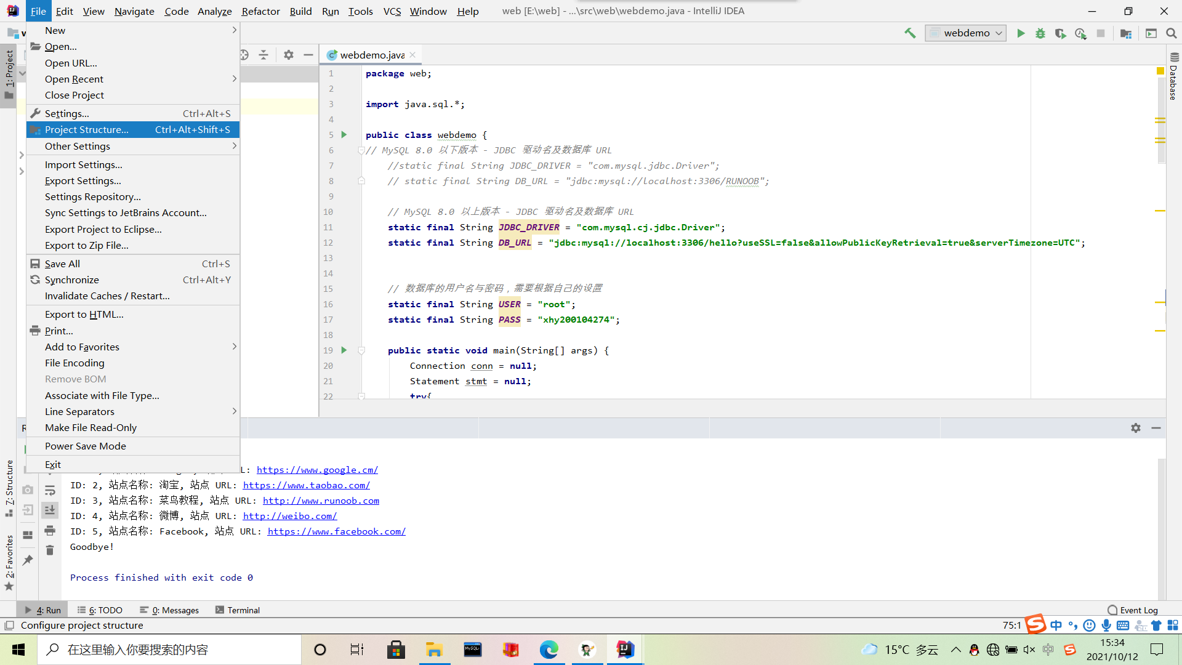Switch to webdemo.java editor tab

tap(372, 55)
